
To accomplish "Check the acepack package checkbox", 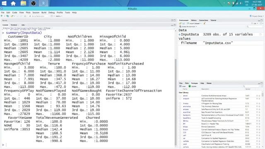I will coord(180,99).
